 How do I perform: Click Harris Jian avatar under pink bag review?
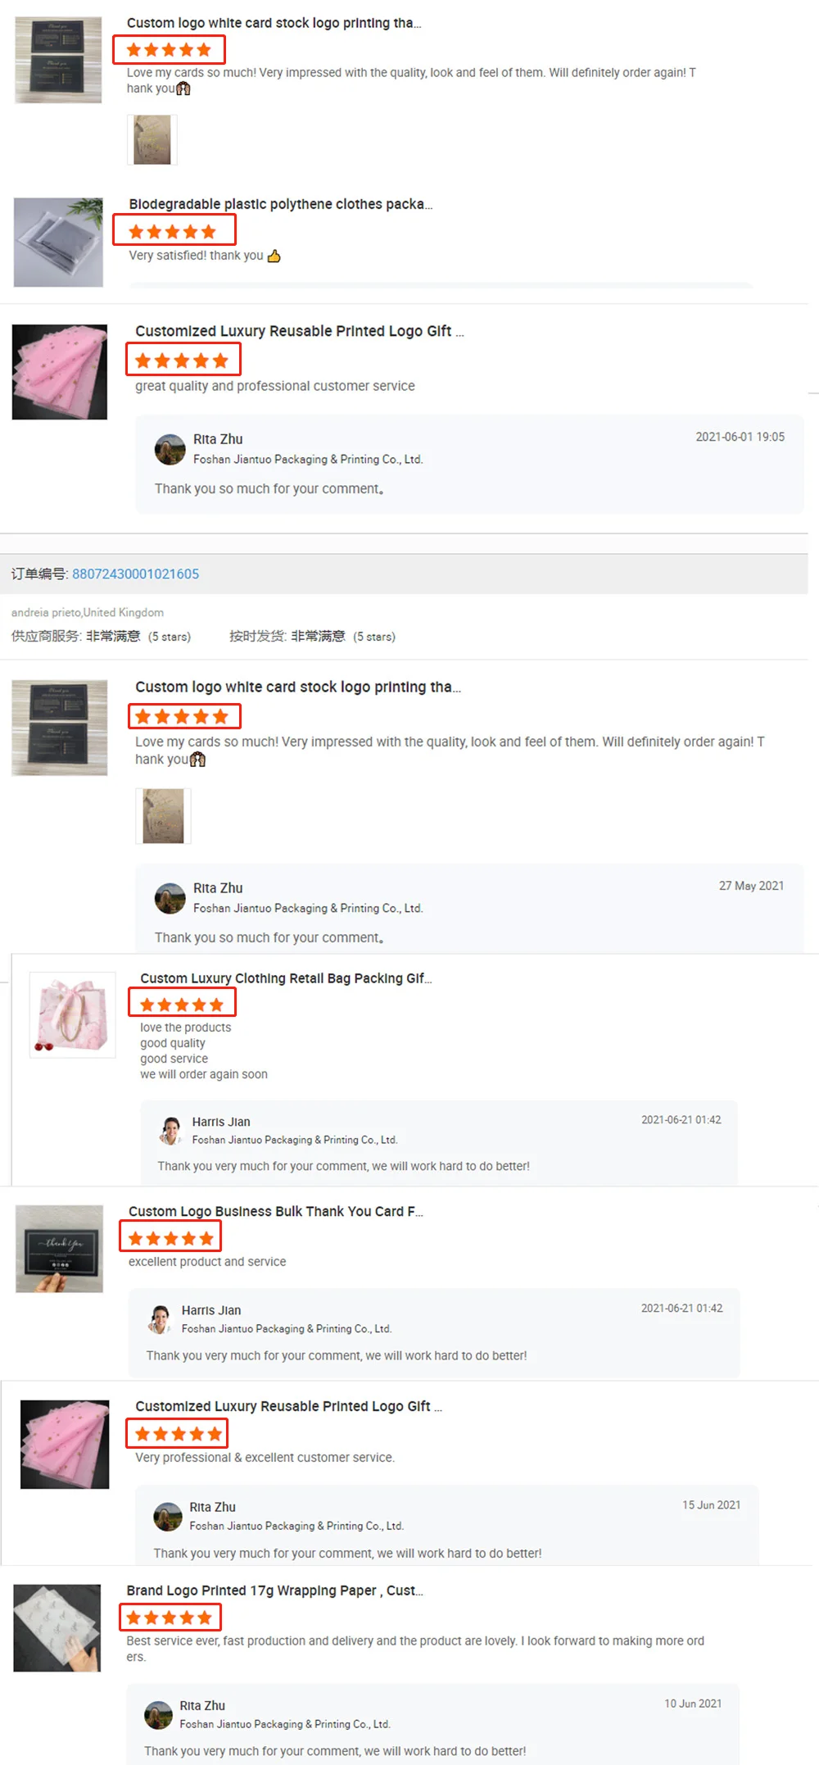pos(170,1130)
